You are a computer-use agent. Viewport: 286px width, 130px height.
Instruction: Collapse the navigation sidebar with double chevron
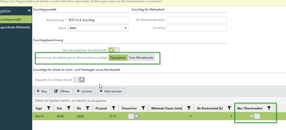pyautogui.click(x=29, y=11)
